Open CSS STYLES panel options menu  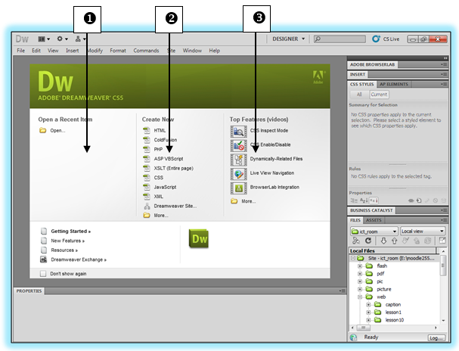[444, 84]
